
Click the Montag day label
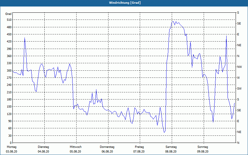[11, 147]
